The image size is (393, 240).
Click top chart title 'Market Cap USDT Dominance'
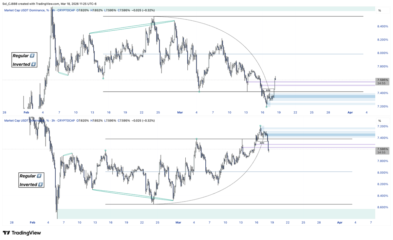[25, 10]
